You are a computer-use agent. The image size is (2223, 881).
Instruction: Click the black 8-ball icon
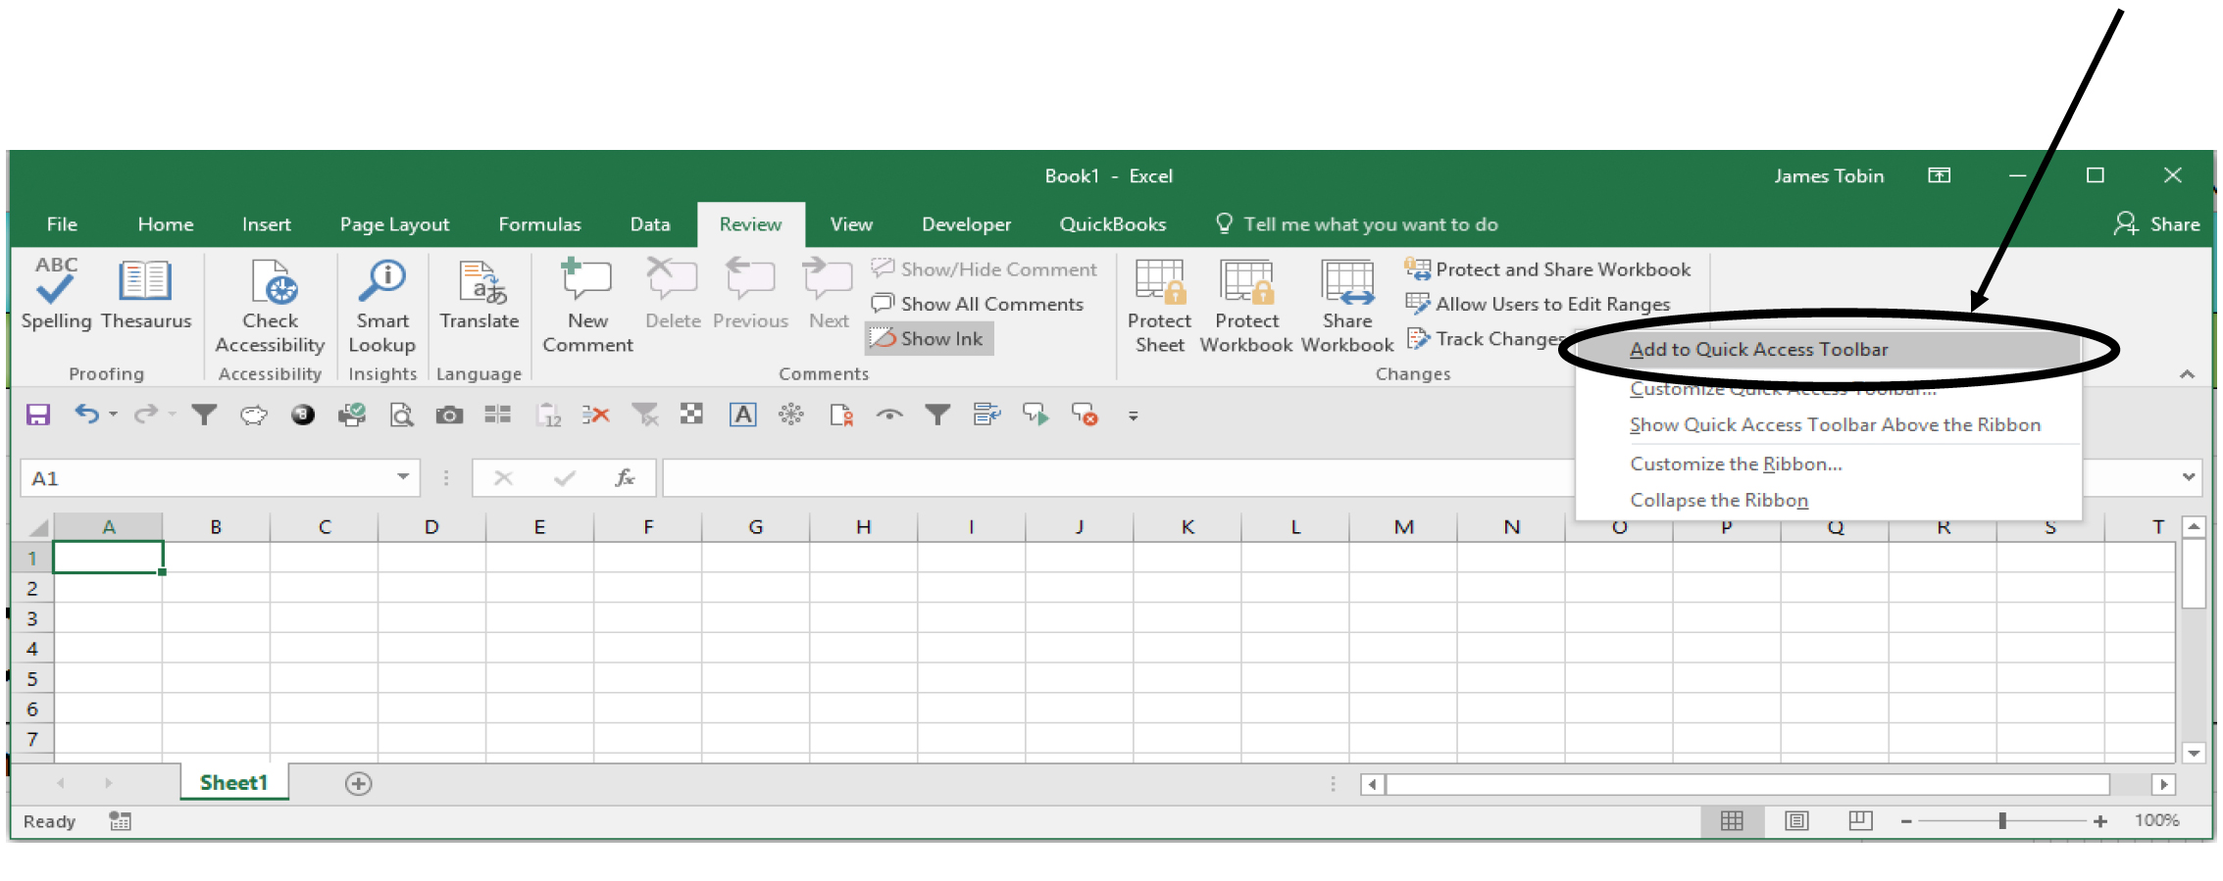pos(303,416)
